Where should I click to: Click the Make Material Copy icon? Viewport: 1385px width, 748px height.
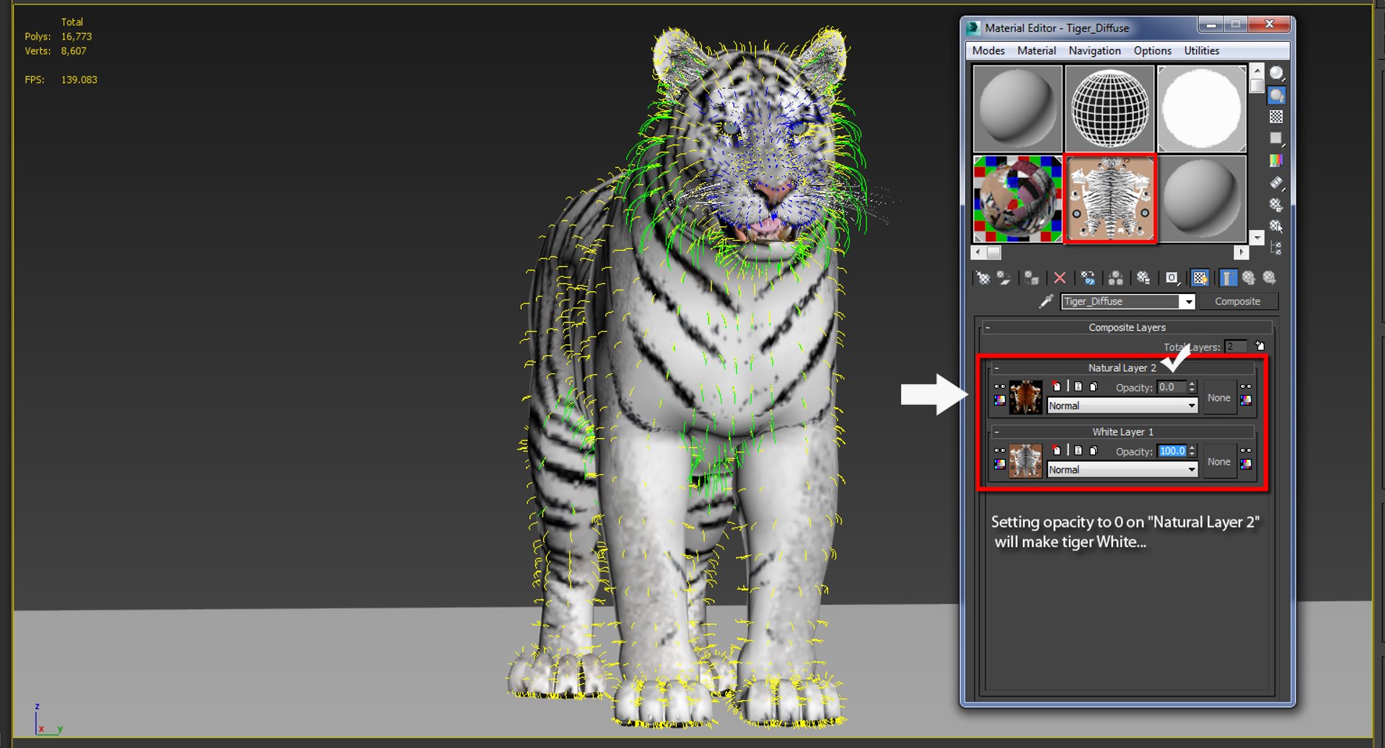coord(1089,277)
